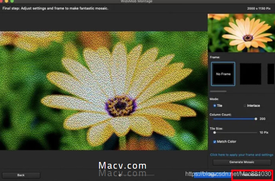275x181 pixels.
Task: Click the mosaic flower image in the canvas
Action: click(104, 90)
